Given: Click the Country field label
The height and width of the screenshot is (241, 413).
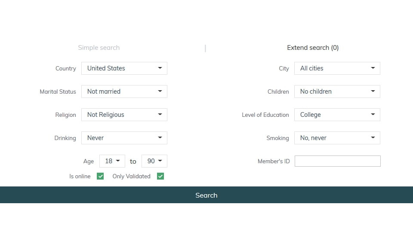Looking at the screenshot, I should tap(65, 68).
